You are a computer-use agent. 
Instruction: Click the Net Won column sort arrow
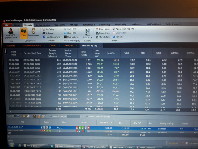(111, 123)
